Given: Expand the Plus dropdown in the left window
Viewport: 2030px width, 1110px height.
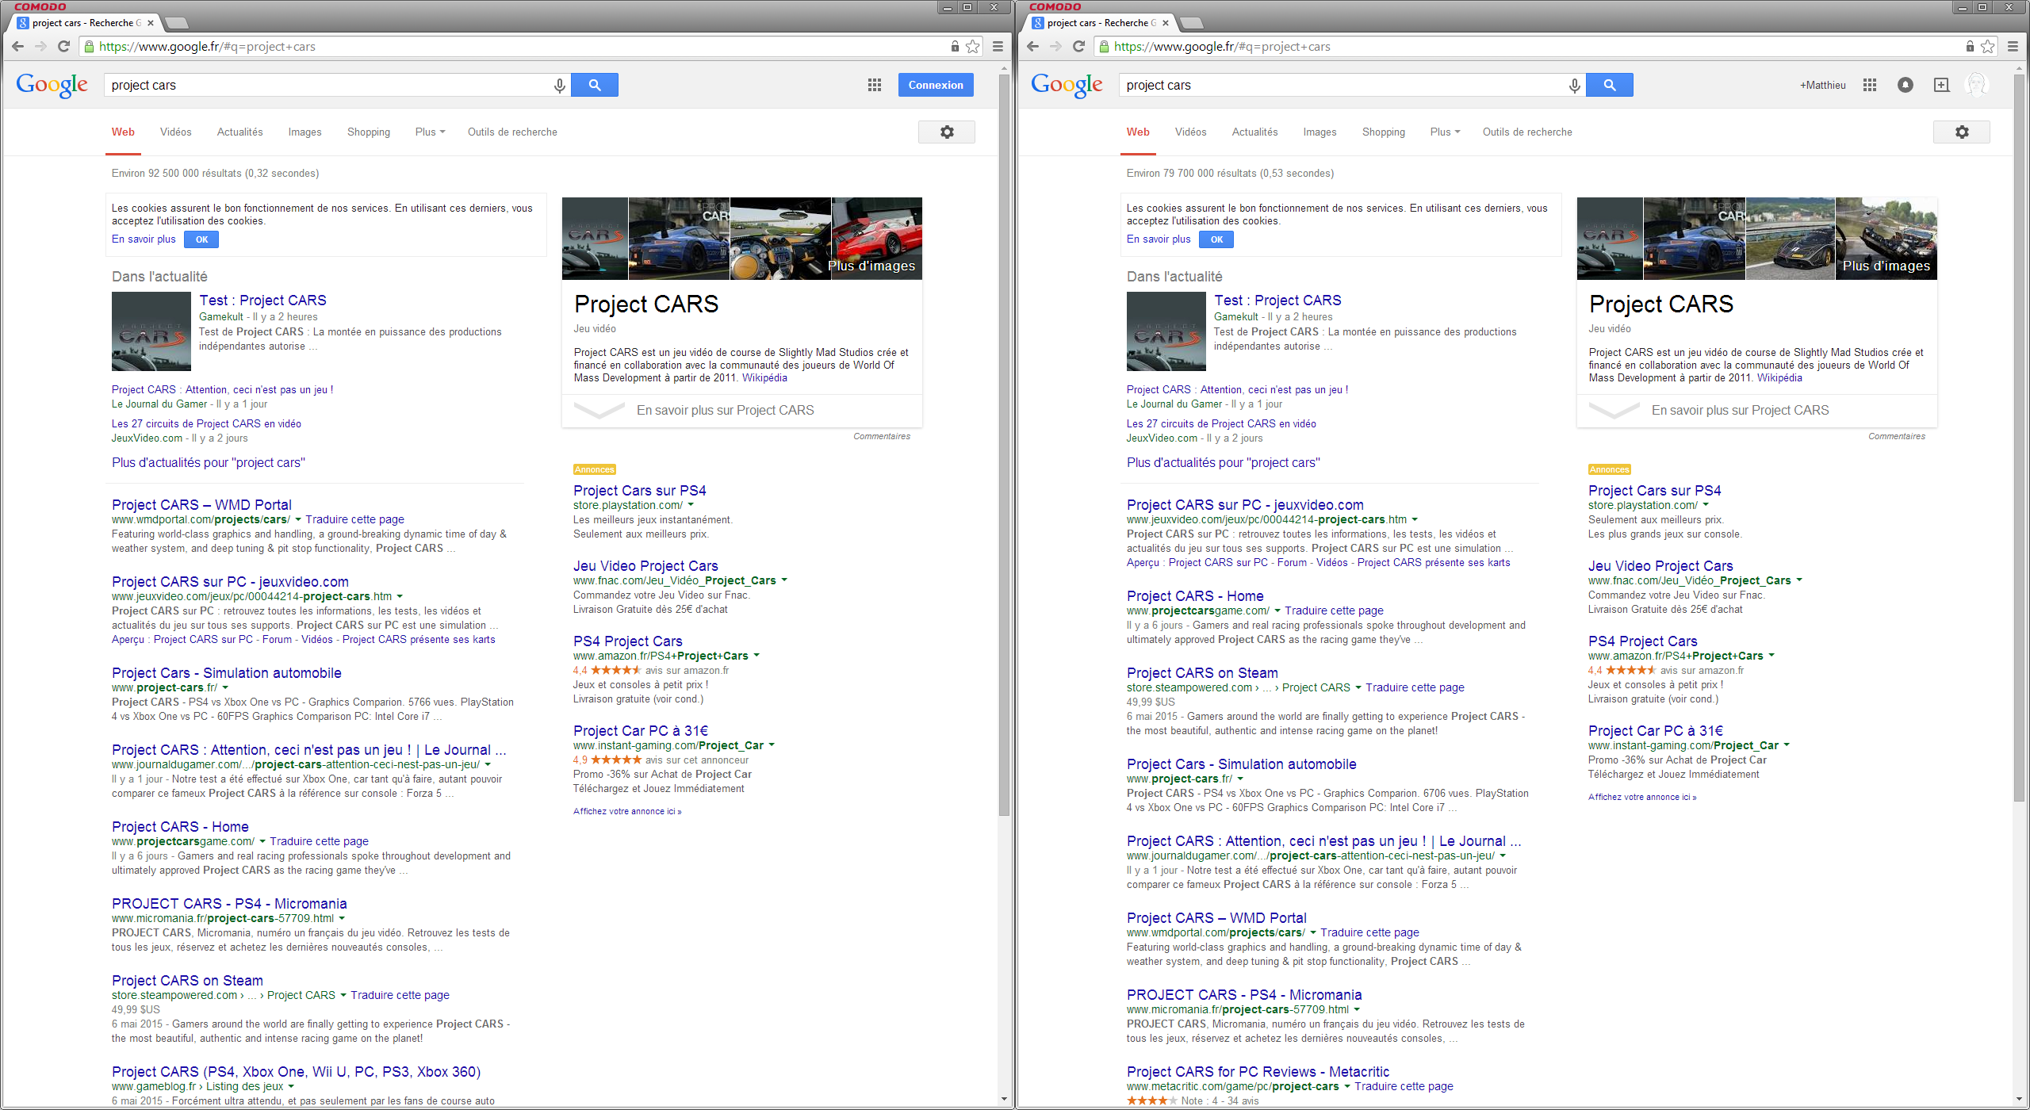Looking at the screenshot, I should pyautogui.click(x=431, y=132).
